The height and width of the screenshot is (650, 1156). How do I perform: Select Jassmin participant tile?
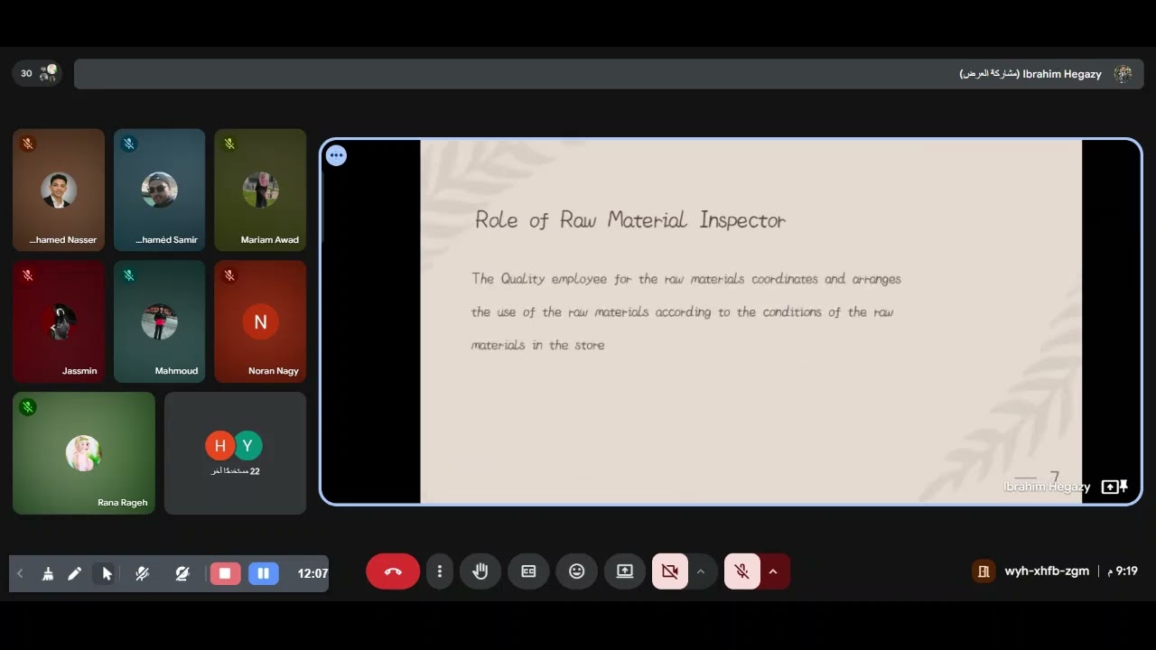point(59,321)
